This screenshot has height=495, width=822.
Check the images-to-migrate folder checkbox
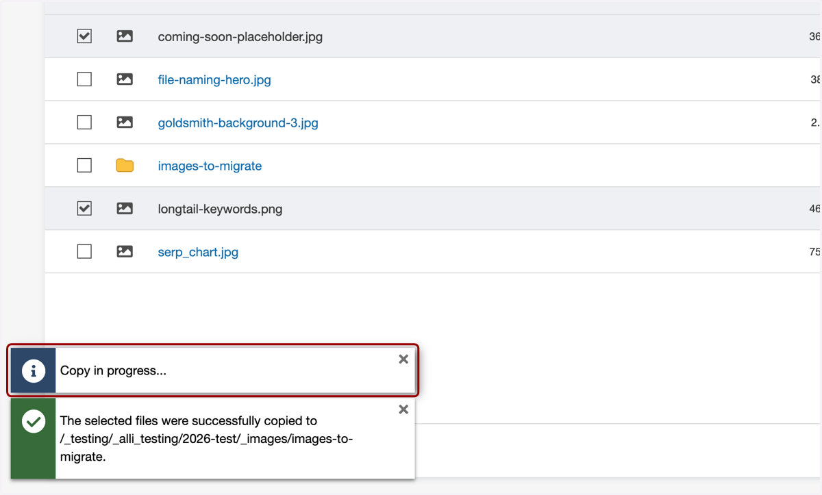click(x=84, y=166)
